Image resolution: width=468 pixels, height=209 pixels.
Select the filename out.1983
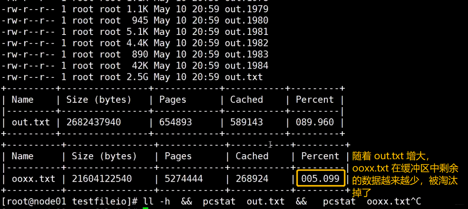click(x=247, y=54)
